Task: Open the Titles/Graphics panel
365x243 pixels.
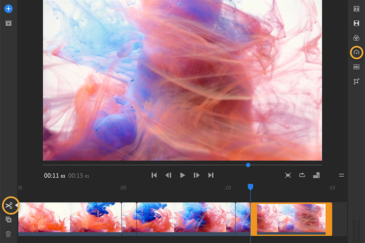Action: [356, 9]
